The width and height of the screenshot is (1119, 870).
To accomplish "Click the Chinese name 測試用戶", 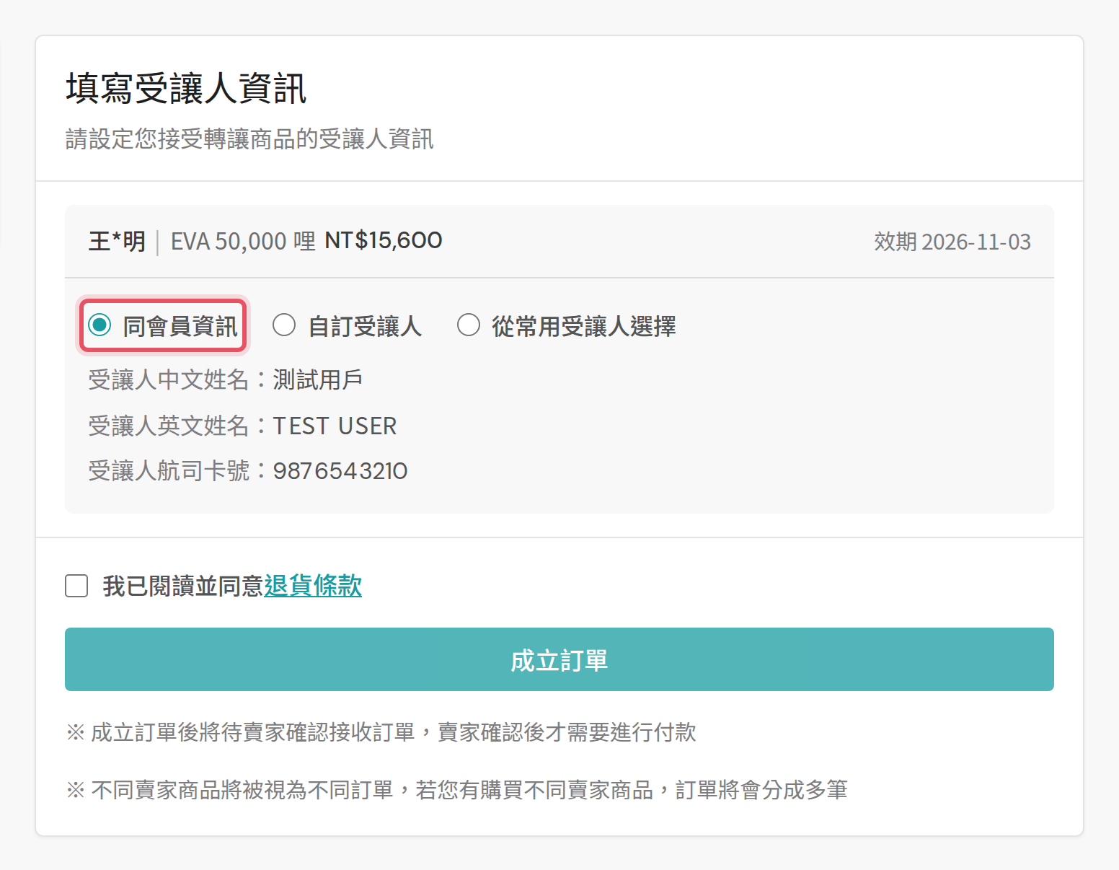I will click(x=318, y=379).
